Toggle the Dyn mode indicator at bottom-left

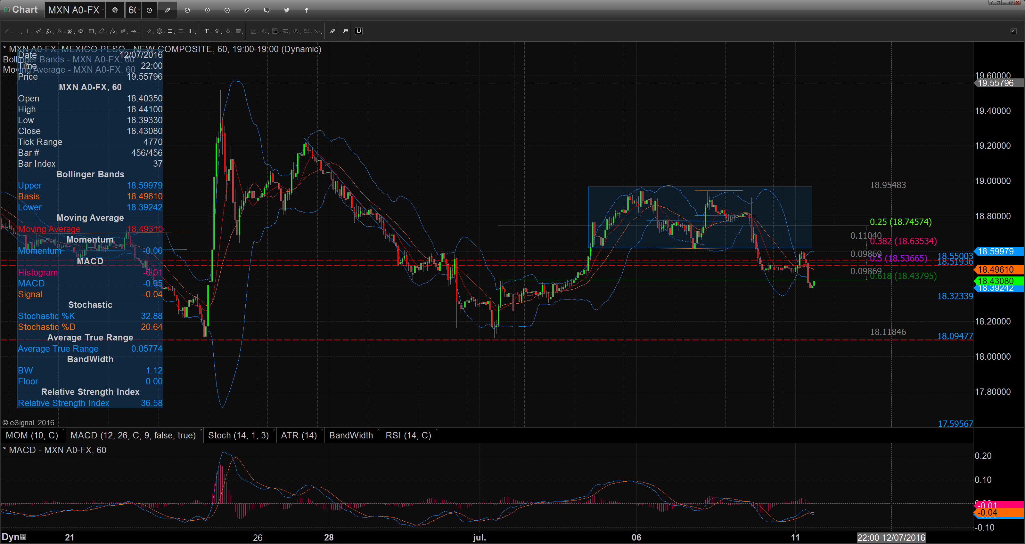point(14,537)
